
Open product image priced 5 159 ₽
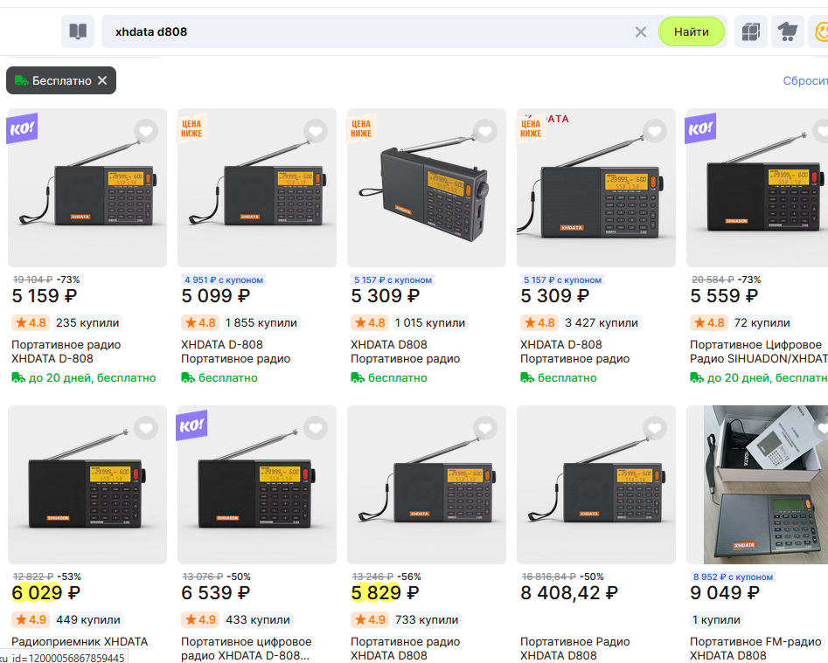coord(87,188)
